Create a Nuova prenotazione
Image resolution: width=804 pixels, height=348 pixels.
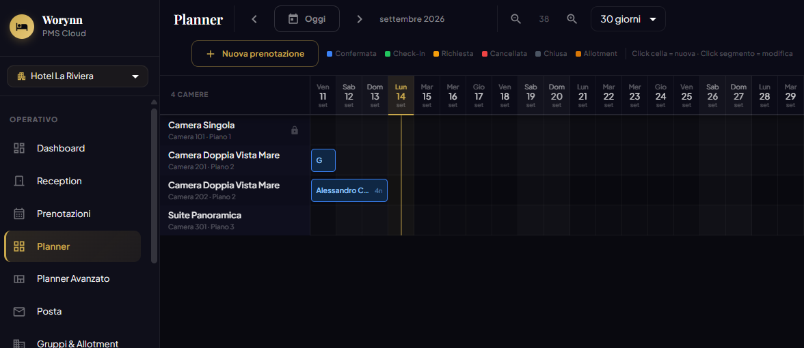255,54
